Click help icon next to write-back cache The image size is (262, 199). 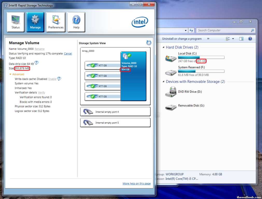tap(59, 79)
